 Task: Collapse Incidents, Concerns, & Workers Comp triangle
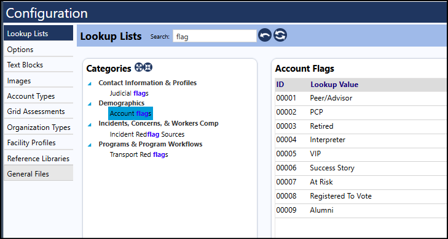point(90,124)
